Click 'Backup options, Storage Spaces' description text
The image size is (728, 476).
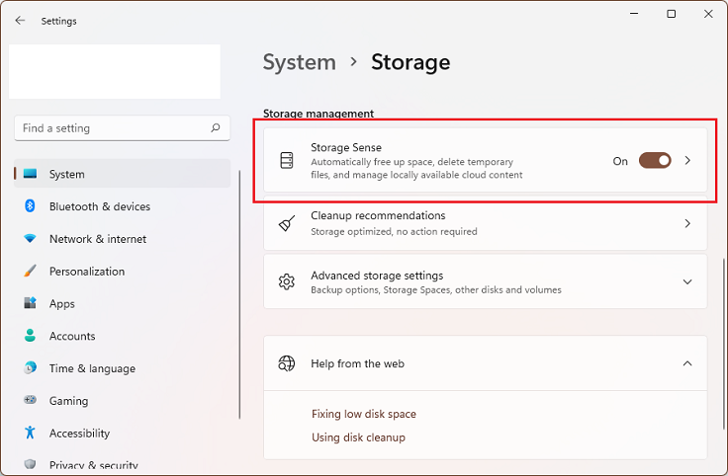coord(436,289)
